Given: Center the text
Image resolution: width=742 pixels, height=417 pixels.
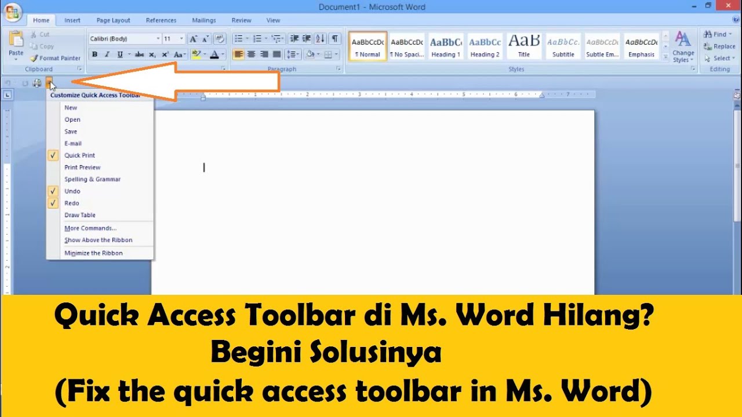Looking at the screenshot, I should pos(251,54).
